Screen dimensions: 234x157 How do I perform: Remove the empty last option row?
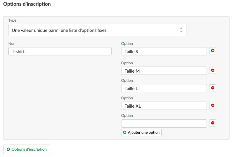pos(213,123)
